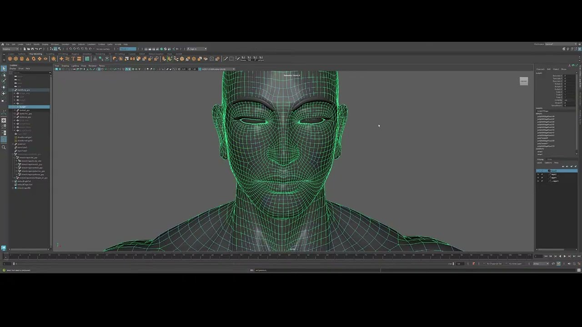Activate the Lasso Select tool

pos(4,75)
